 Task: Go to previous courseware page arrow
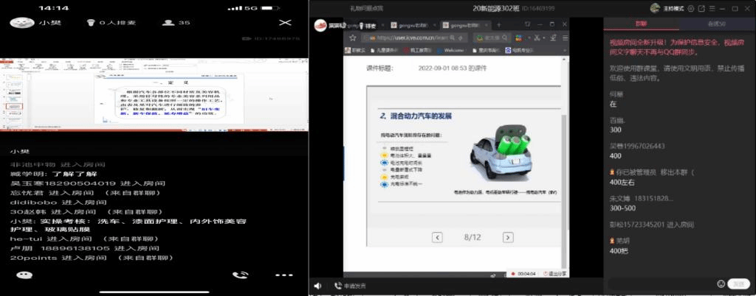click(x=437, y=237)
